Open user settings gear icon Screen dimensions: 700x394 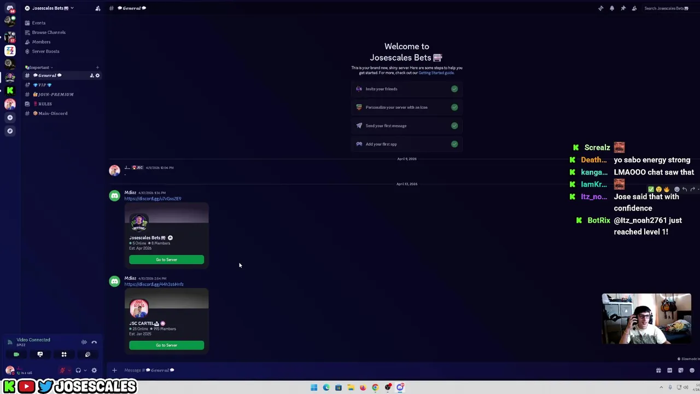click(94, 370)
